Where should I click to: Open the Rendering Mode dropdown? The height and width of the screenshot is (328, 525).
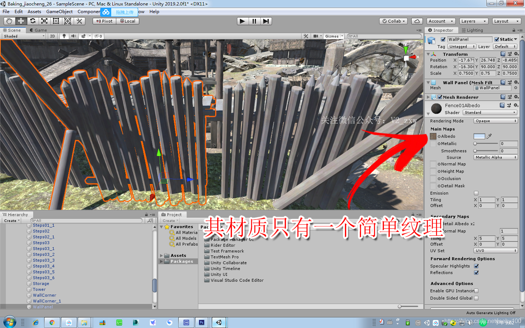coord(496,121)
